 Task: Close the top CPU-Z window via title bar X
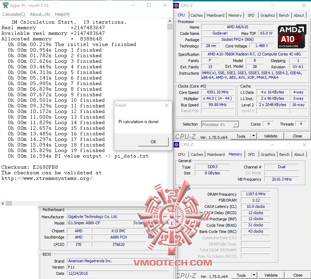click(x=304, y=6)
